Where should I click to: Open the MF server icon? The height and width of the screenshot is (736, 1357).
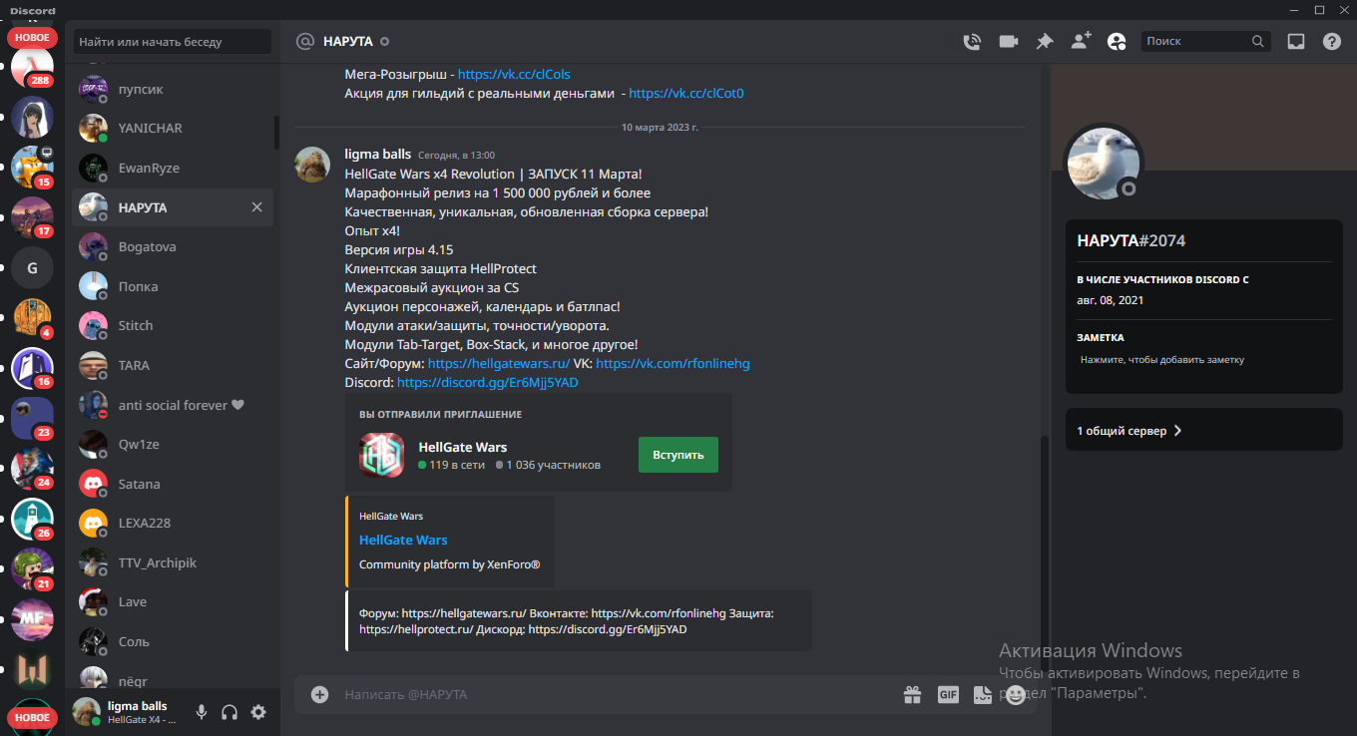32,620
